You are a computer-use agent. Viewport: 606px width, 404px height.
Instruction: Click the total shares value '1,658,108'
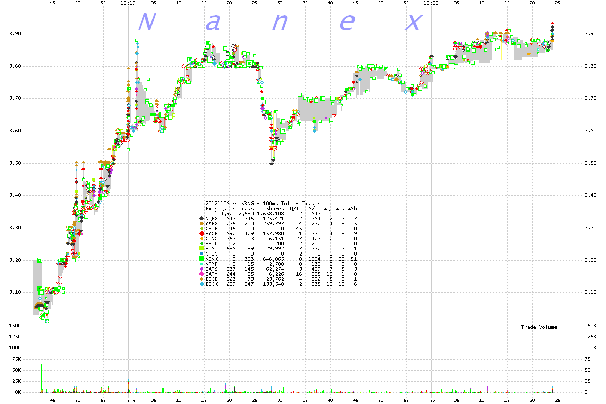(270, 213)
